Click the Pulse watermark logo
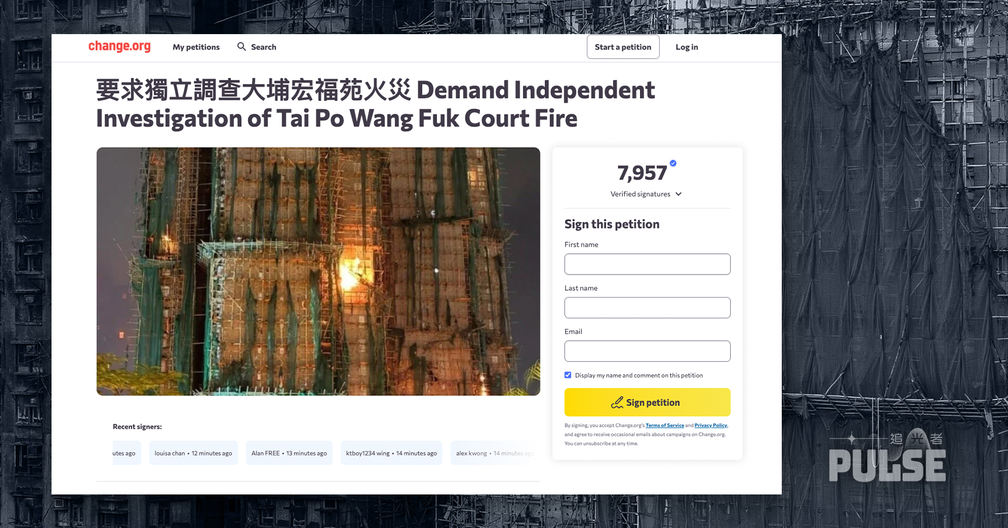 point(887,456)
